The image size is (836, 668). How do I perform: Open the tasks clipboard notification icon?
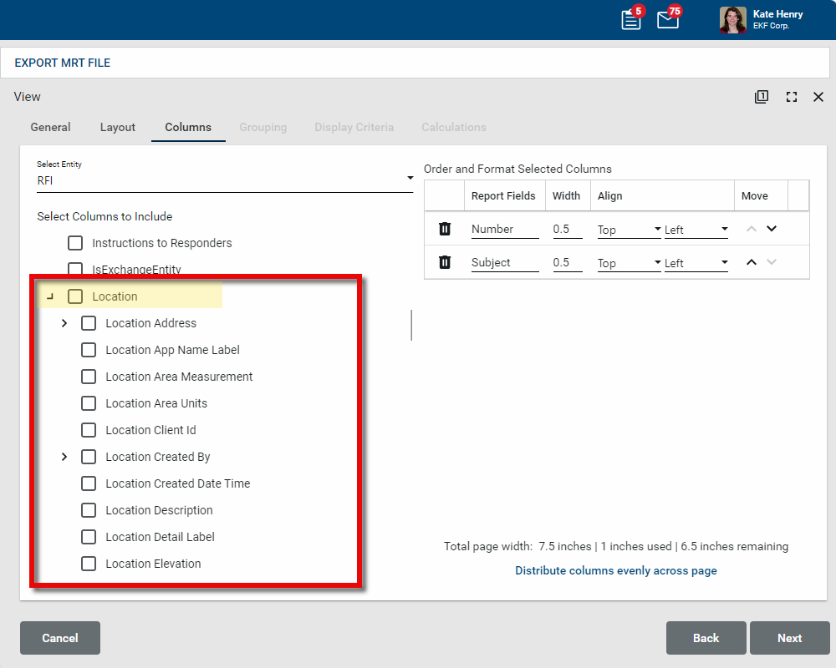point(631,20)
